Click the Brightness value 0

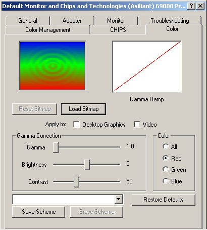(128, 164)
